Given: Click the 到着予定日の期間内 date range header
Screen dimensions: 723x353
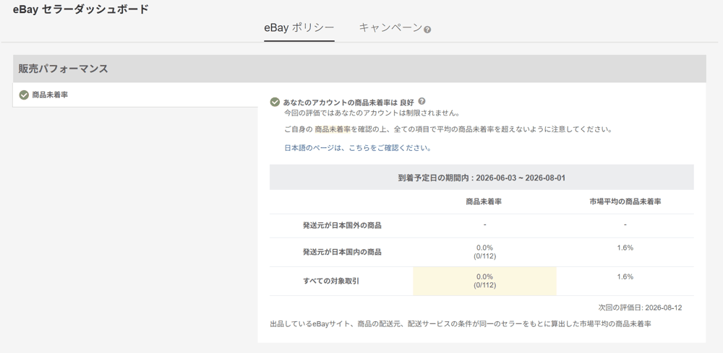Looking at the screenshot, I should coord(482,177).
